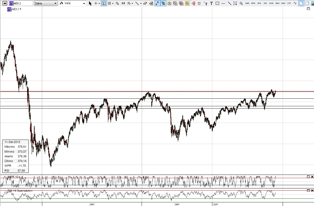The width and height of the screenshot is (314, 206).
Task: Toggle the magnet snap tool
Action: 199,3
